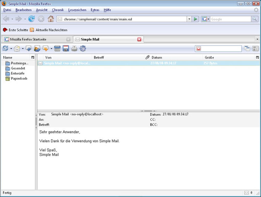Click the cascading windows layout icon
Screen dimensions: 261x197
point(247,48)
